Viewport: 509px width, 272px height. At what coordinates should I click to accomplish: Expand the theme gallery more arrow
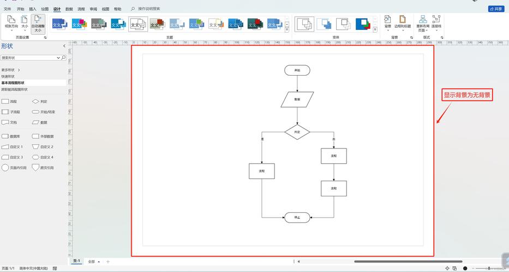287,29
